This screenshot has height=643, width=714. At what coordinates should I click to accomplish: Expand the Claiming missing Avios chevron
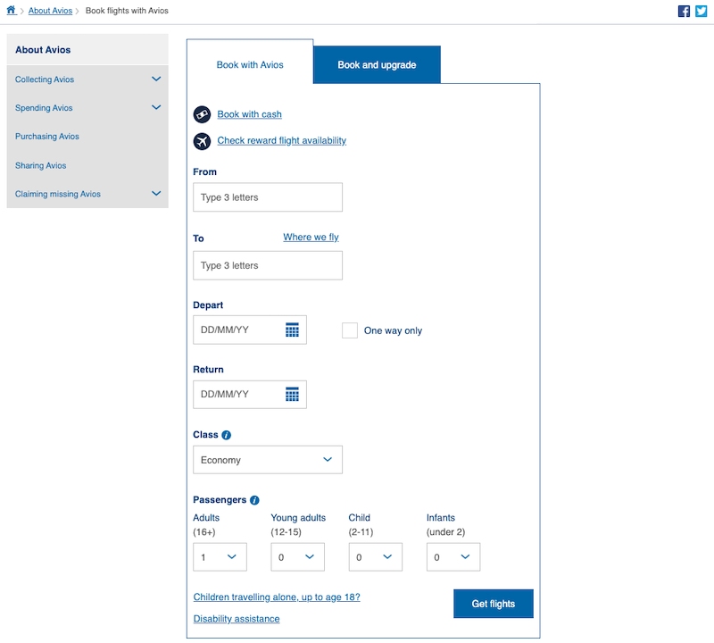click(x=156, y=193)
